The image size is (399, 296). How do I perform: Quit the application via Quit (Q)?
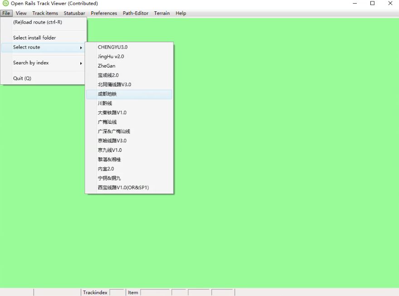22,78
